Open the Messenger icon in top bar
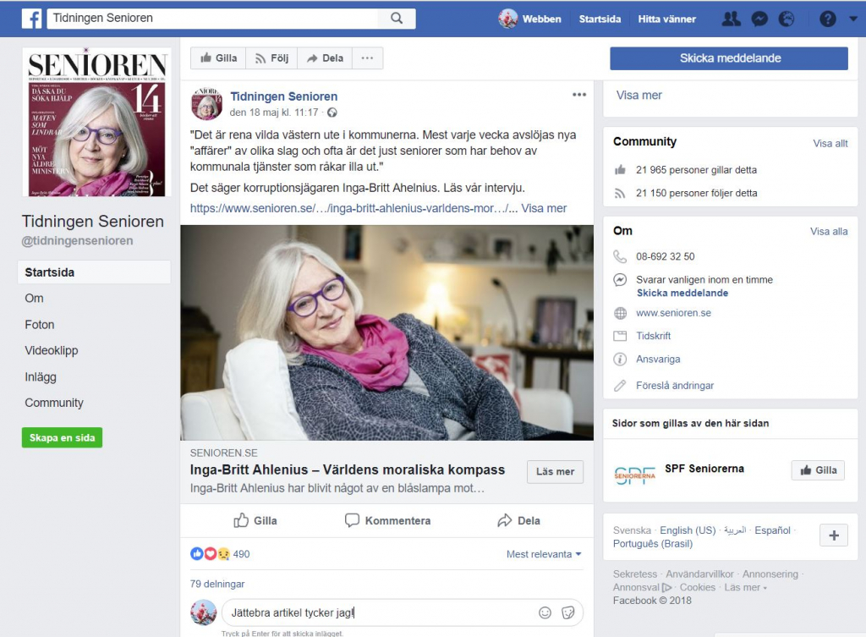Viewport: 866px width, 637px height. pos(759,19)
